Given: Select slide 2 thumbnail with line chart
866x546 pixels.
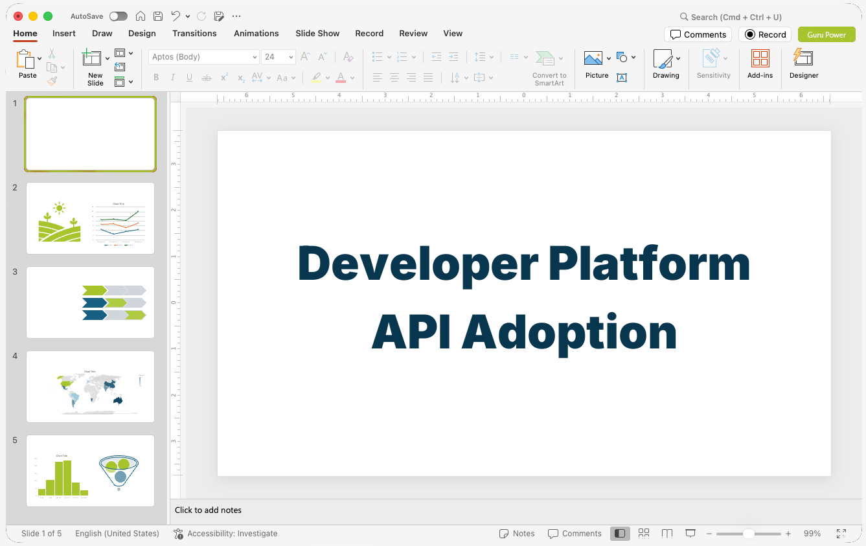Looking at the screenshot, I should click(90, 218).
